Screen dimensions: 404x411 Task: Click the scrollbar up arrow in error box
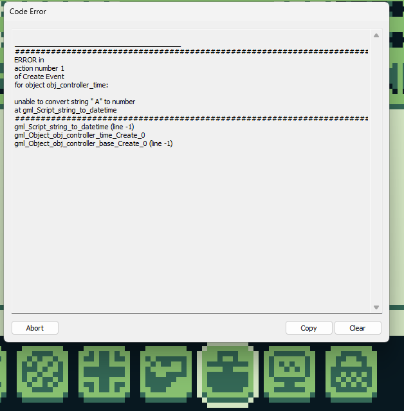coord(376,35)
